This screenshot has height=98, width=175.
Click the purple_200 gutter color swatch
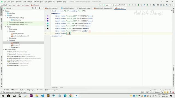point(48,16)
